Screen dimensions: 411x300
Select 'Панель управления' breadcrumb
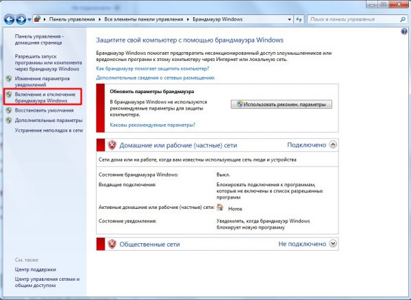[x=72, y=19]
